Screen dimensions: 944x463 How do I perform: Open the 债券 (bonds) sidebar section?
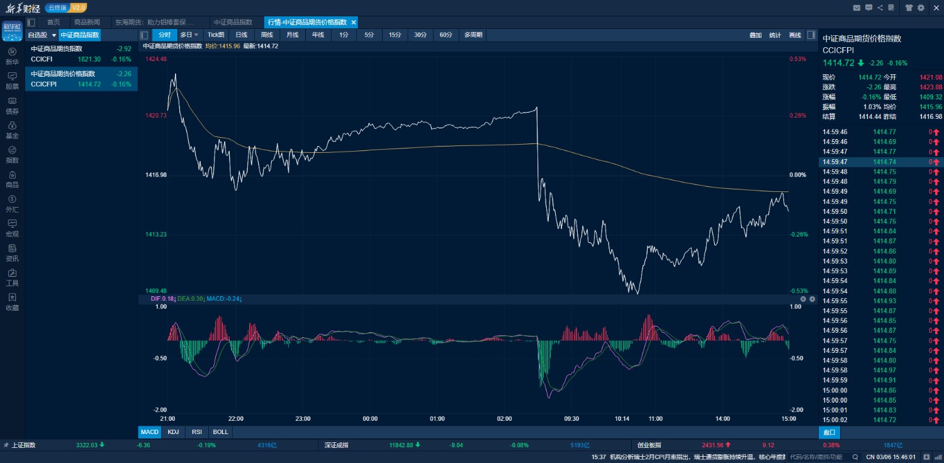coord(12,105)
